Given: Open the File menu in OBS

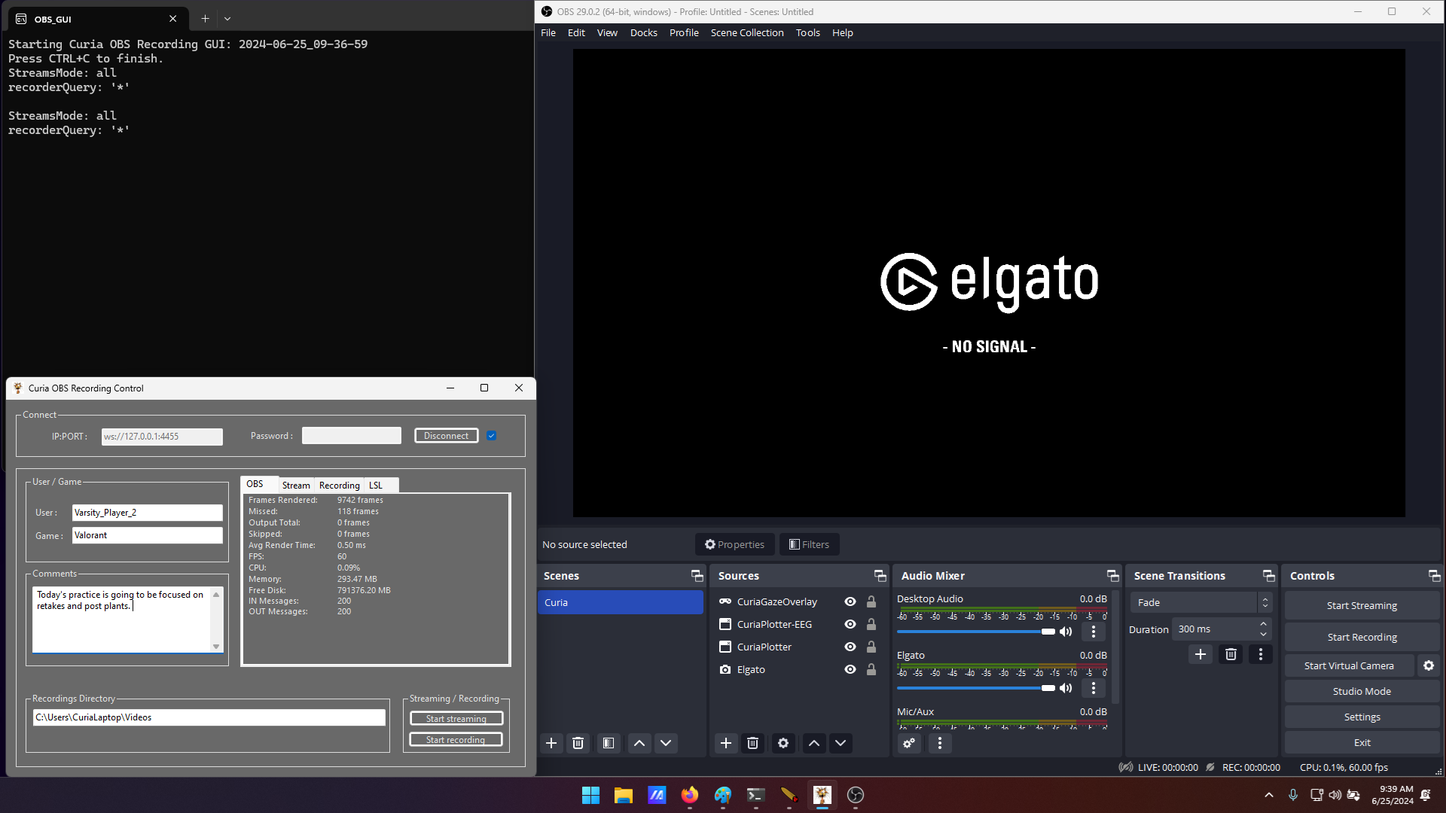Looking at the screenshot, I should (x=548, y=33).
